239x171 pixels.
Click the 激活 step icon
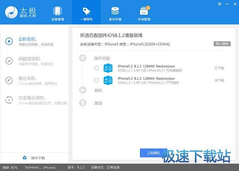(82, 103)
